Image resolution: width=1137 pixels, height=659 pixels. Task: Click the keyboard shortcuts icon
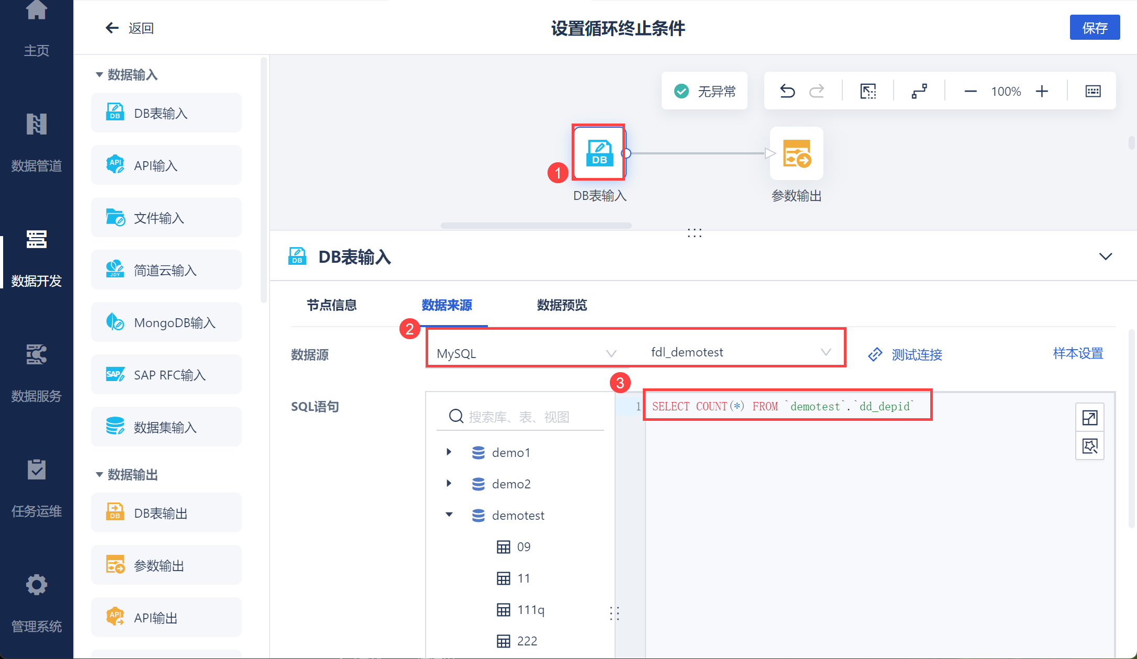[1093, 91]
